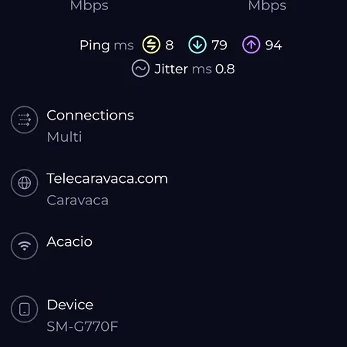Open the Connections setting label
347x347 pixels.
click(90, 116)
